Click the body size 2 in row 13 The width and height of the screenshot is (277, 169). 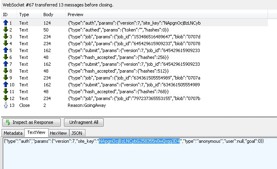pyautogui.click(x=45, y=105)
